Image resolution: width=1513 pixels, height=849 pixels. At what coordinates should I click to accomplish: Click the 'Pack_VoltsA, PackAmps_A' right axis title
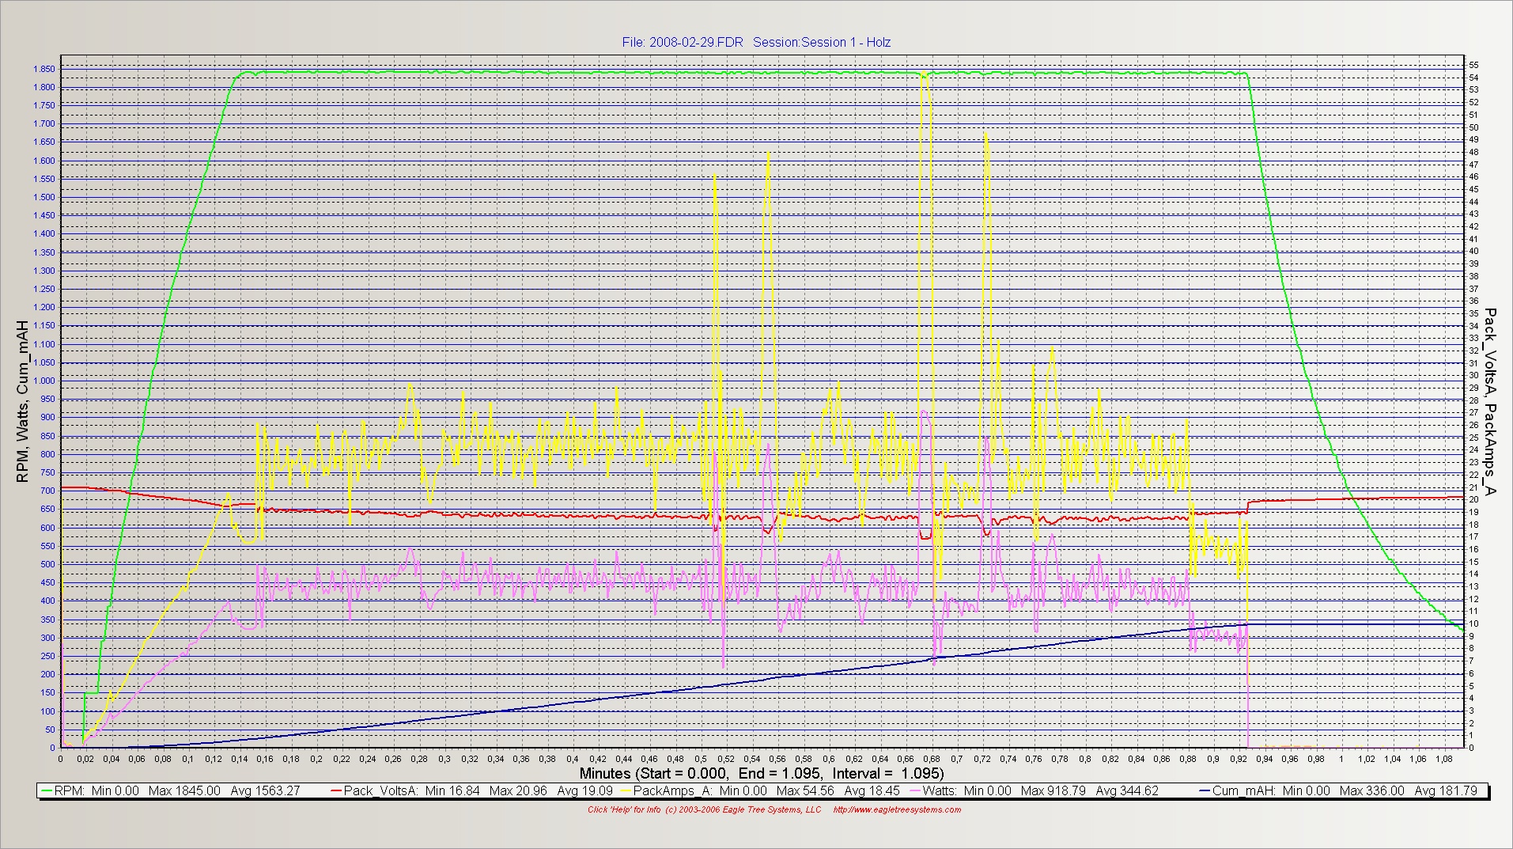[1490, 402]
